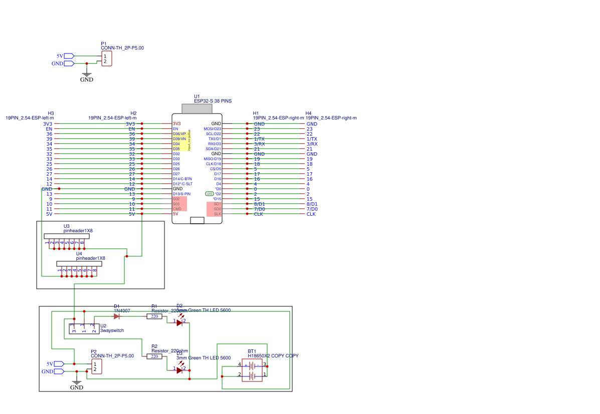600x414 pixels.
Task: Click the H18650X2 COPY COPY label
Action: (273, 356)
